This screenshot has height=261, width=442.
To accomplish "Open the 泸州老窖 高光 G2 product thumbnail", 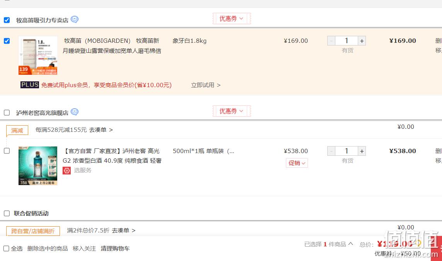I will 38,166.
